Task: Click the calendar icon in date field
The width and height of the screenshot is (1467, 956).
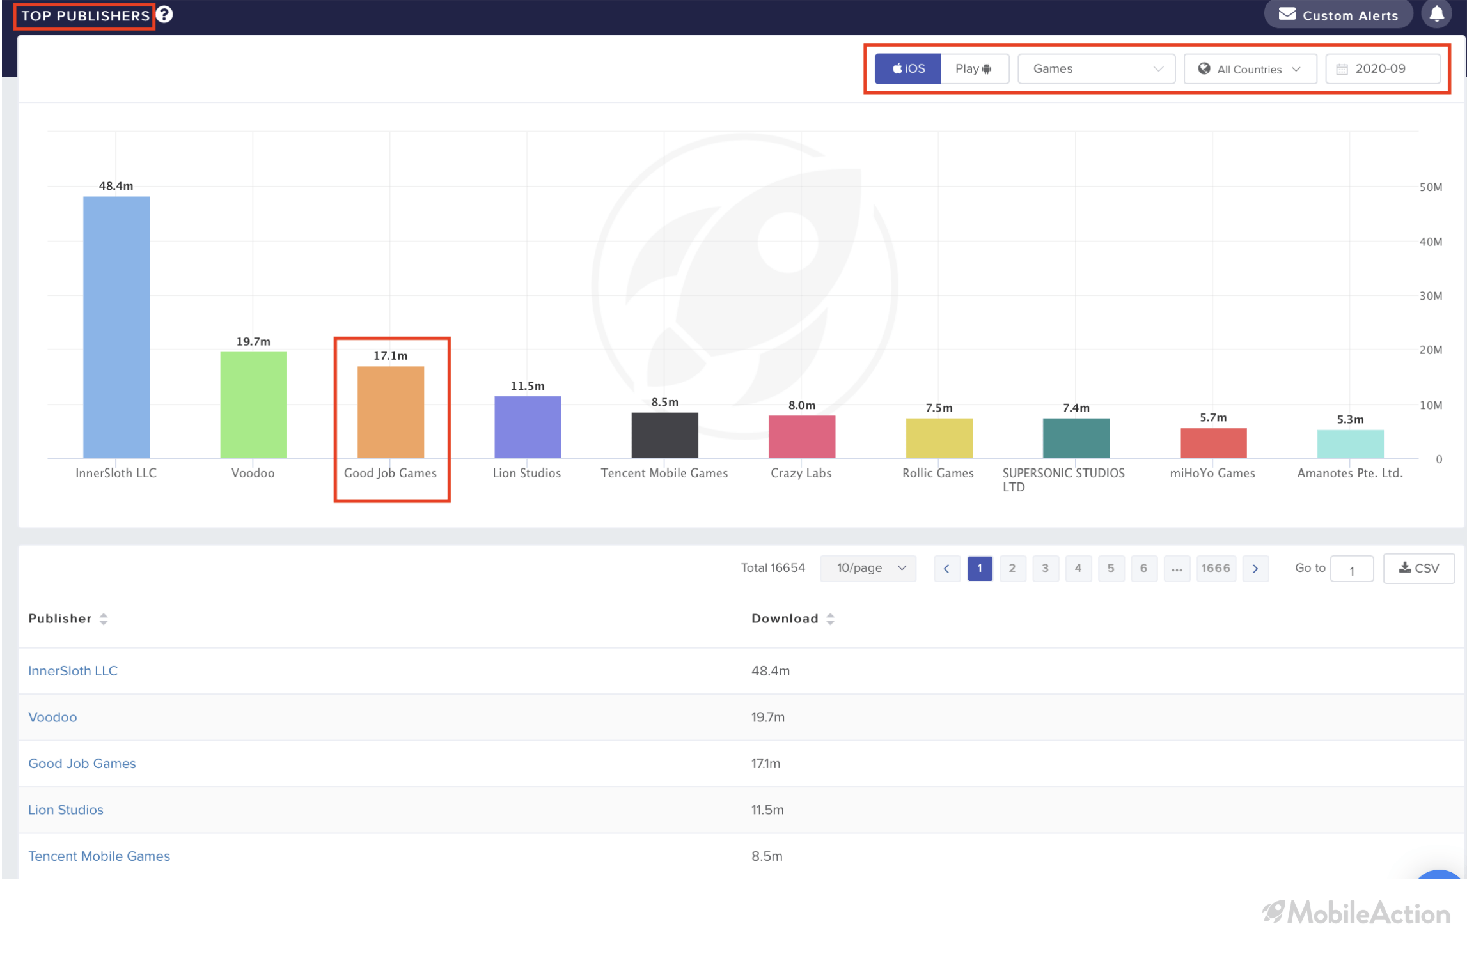Action: click(1341, 69)
